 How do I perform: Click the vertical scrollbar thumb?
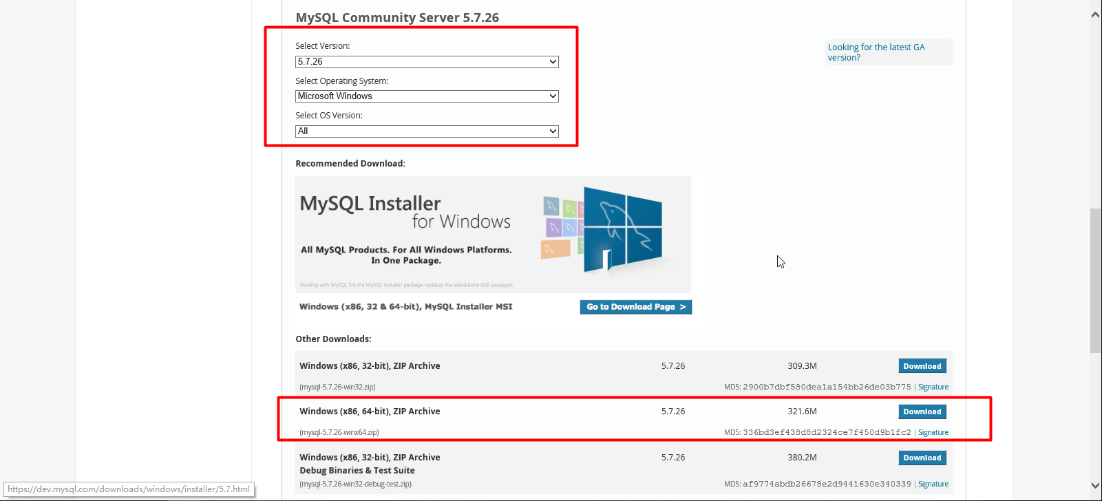point(1095,281)
